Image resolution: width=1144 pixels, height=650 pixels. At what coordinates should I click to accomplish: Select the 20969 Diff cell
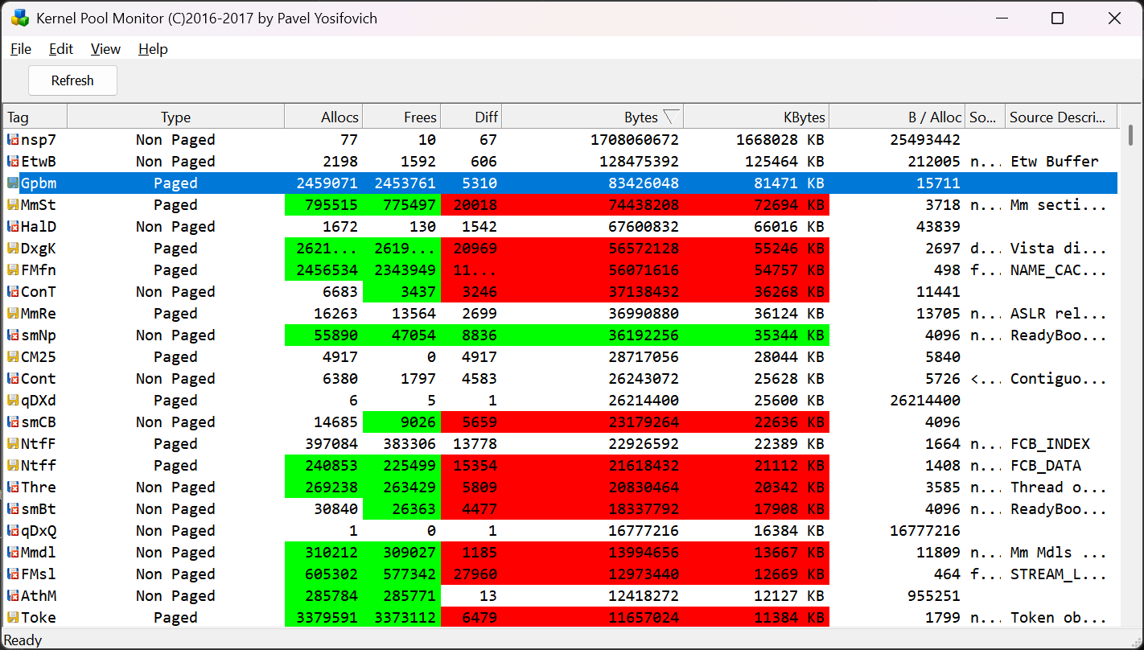point(471,249)
